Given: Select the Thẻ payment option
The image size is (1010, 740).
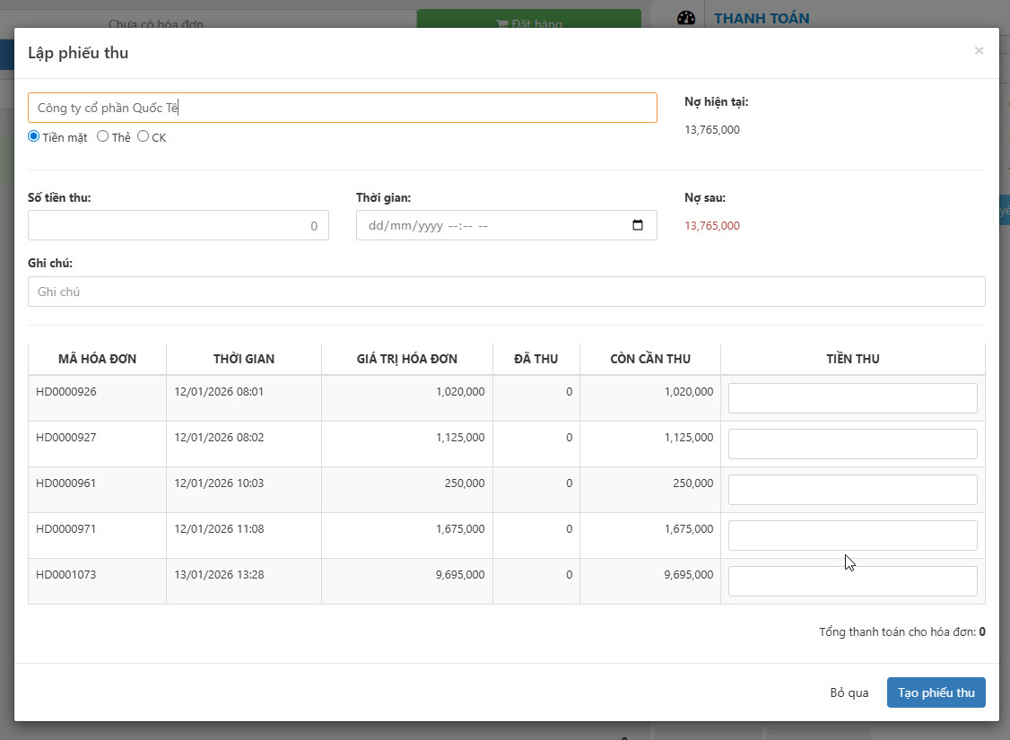Looking at the screenshot, I should pos(103,137).
